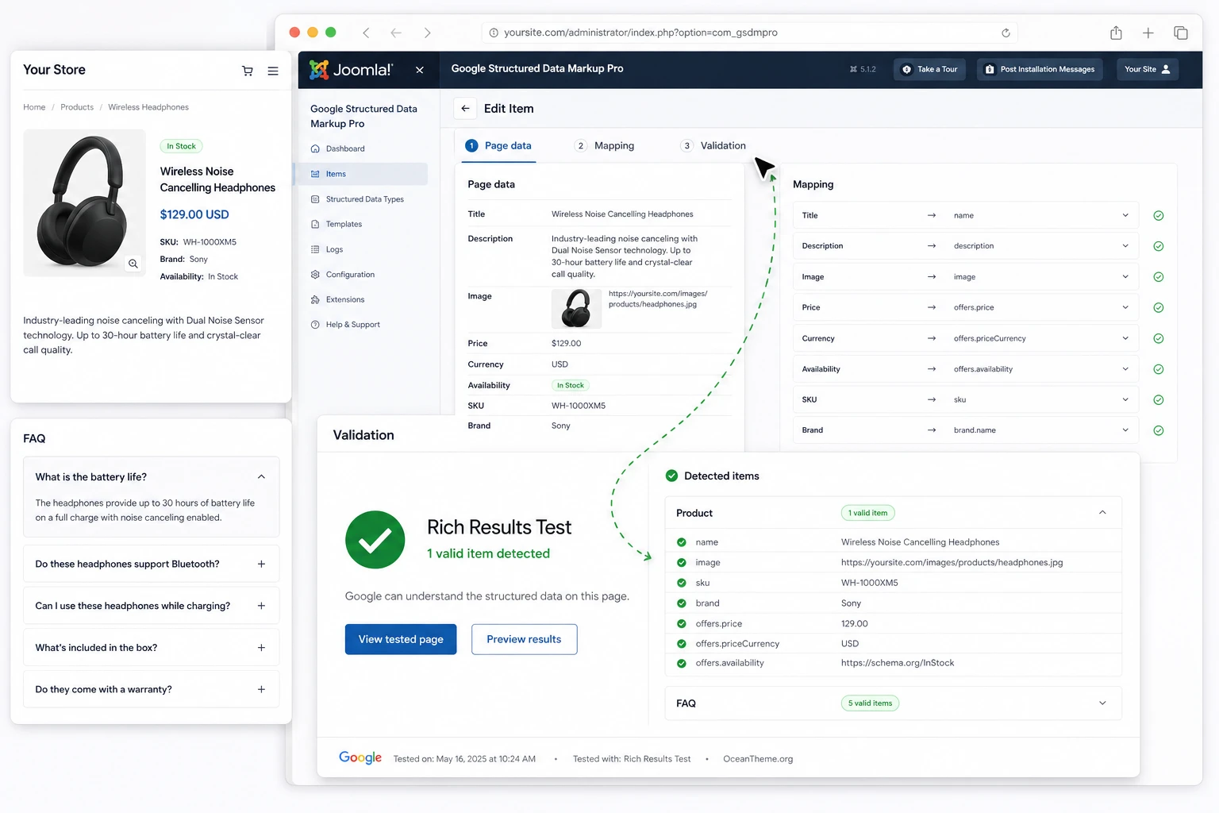This screenshot has height=813, width=1219.
Task: Collapse the Joomla sidebar with the X icon
Action: [420, 70]
